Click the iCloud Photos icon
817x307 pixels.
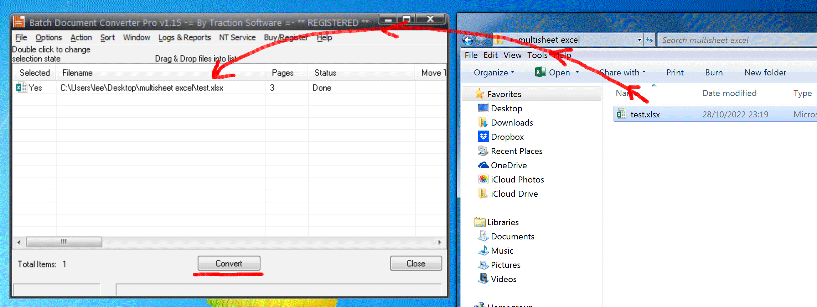[483, 179]
